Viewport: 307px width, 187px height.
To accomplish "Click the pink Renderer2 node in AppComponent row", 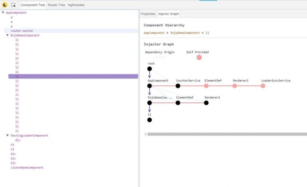I will click(x=235, y=86).
